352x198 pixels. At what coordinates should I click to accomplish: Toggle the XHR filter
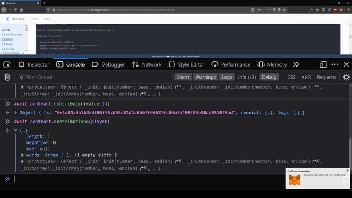coord(306,77)
